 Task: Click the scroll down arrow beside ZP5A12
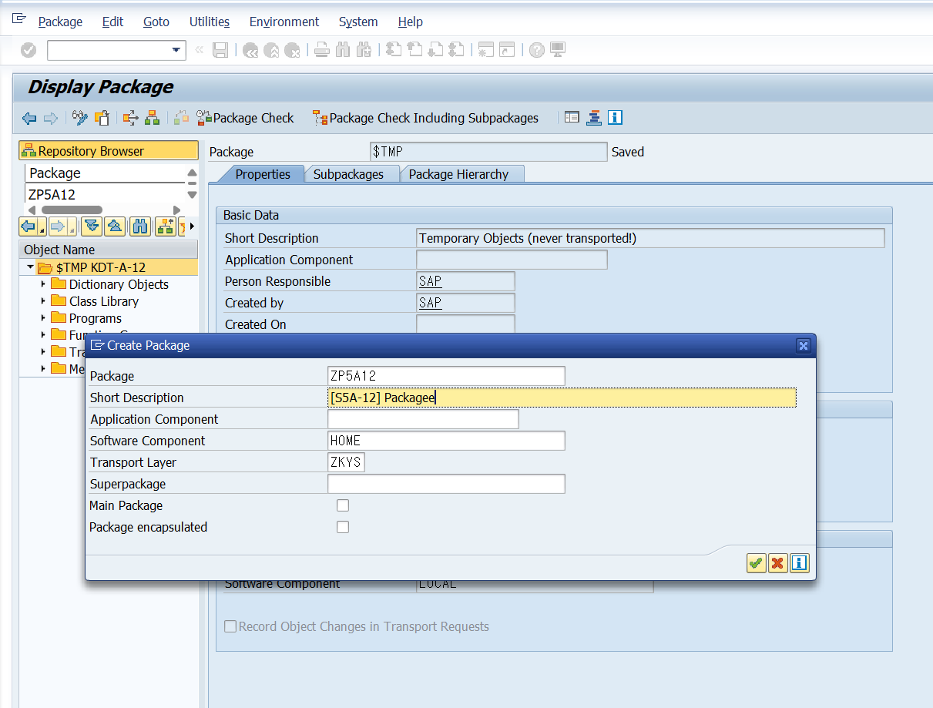192,195
